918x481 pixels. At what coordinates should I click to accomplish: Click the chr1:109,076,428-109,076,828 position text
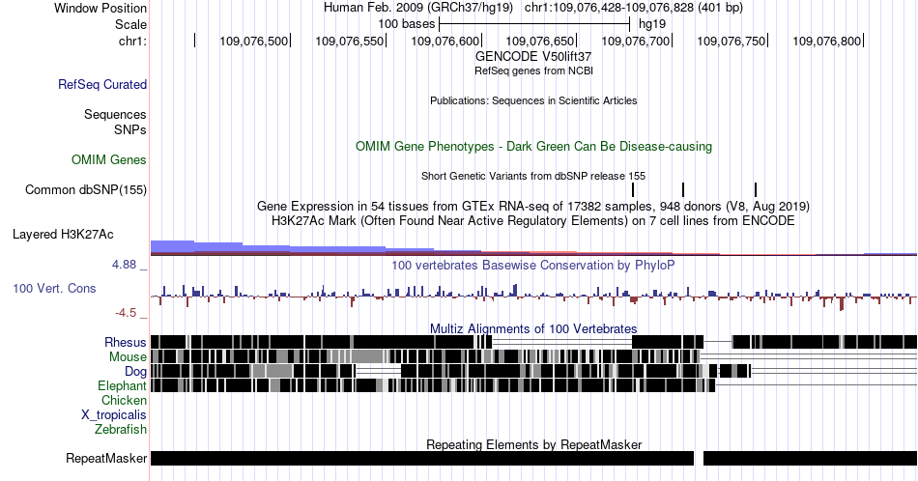click(634, 8)
